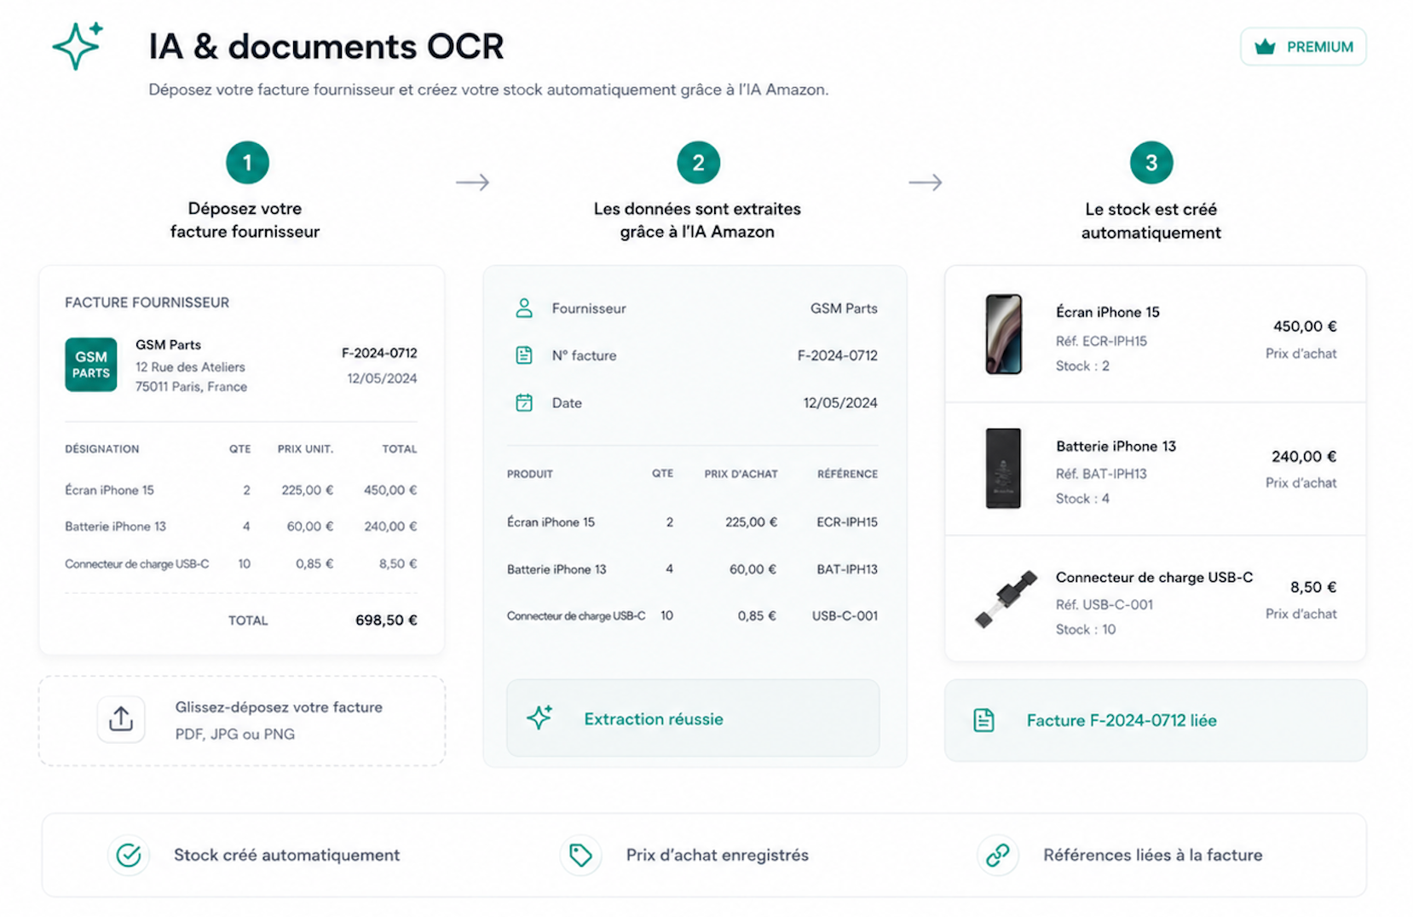Screen dimensions: 1413x917
Task: Click the upload arrow icon
Action: 121,719
